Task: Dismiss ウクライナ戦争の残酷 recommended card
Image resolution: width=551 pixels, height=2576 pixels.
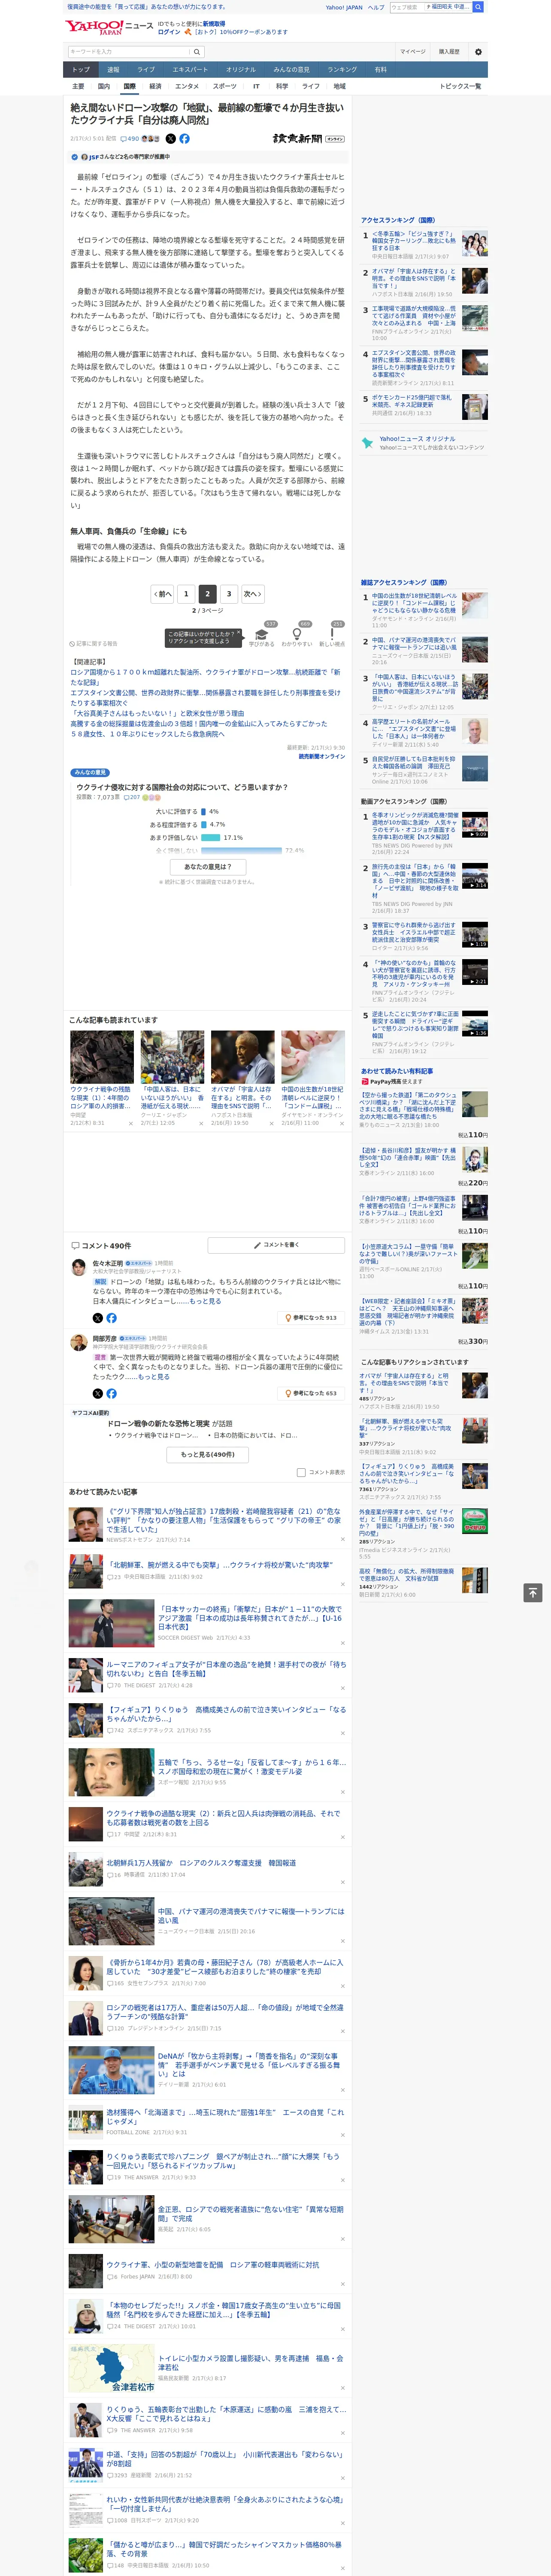Action: point(130,1123)
